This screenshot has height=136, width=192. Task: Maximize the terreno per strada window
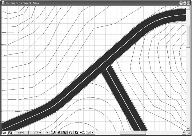185,3
